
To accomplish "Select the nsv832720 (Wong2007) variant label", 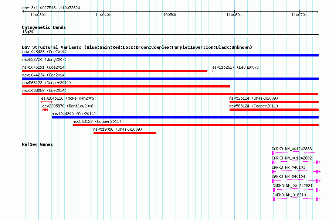I will (x=44, y=59).
